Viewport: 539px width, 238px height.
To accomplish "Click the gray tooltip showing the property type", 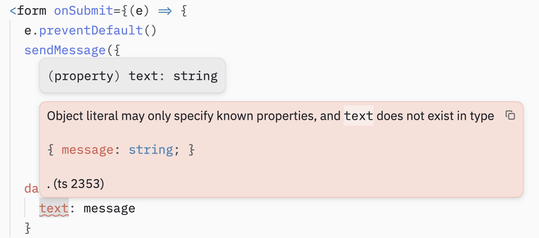I will [x=132, y=75].
